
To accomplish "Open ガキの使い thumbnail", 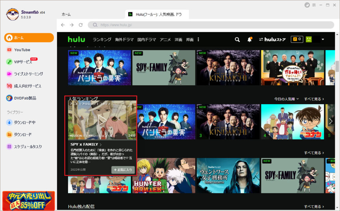I will click(292, 68).
